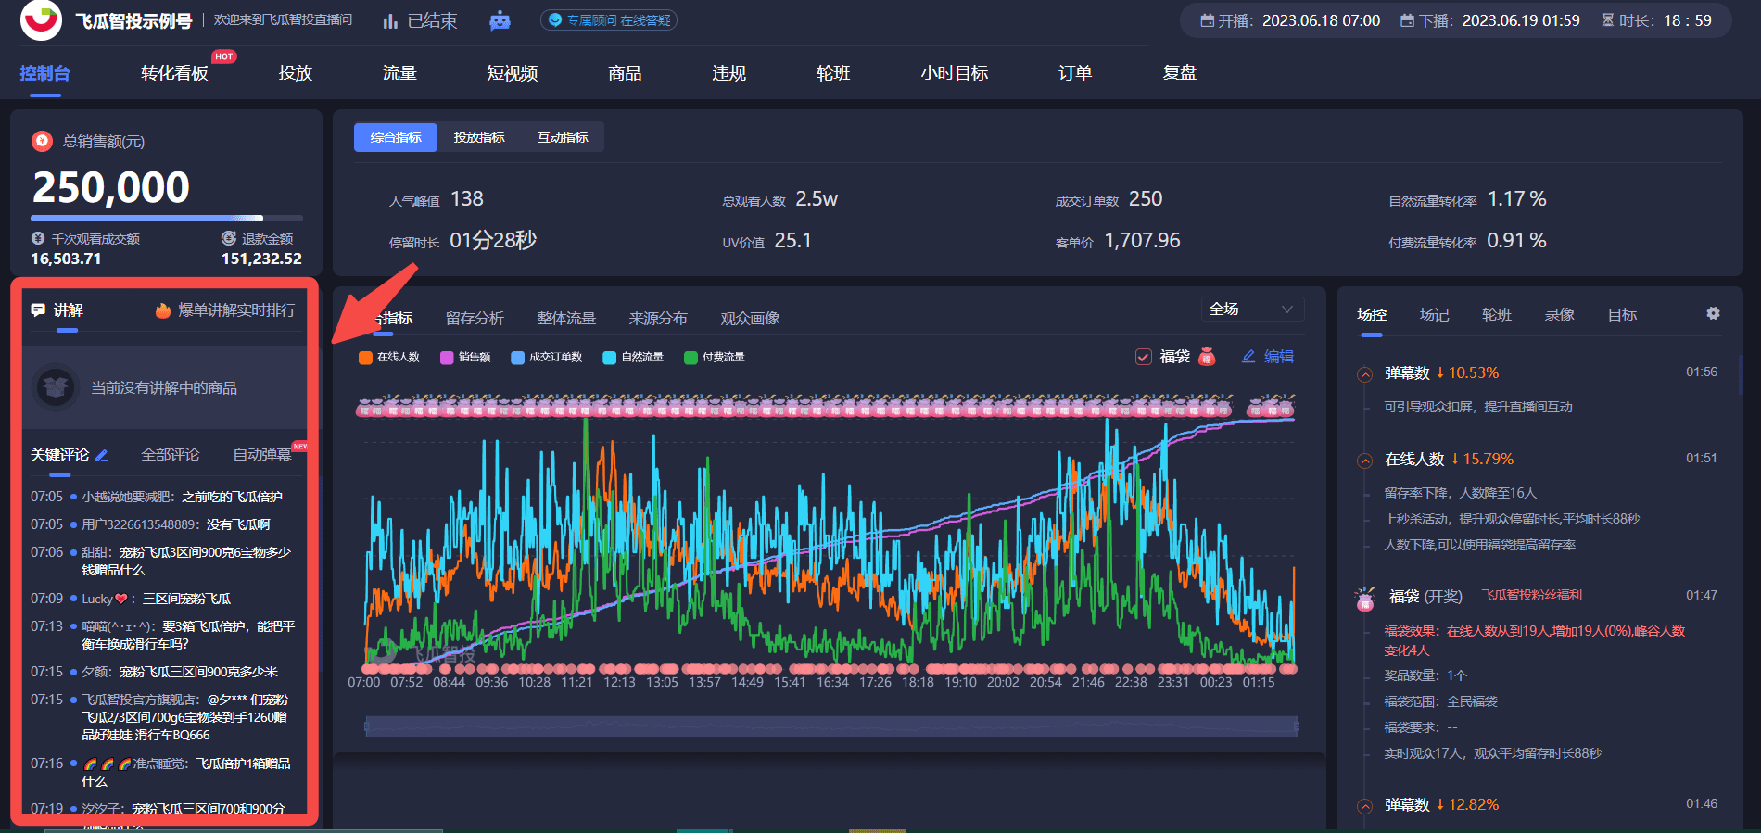Click 专属顾问 在线答疑 button
Viewport: 1761px width, 833px height.
(609, 20)
